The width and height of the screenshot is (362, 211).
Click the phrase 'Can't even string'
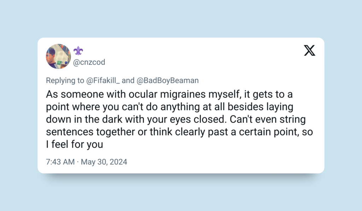click(x=268, y=119)
